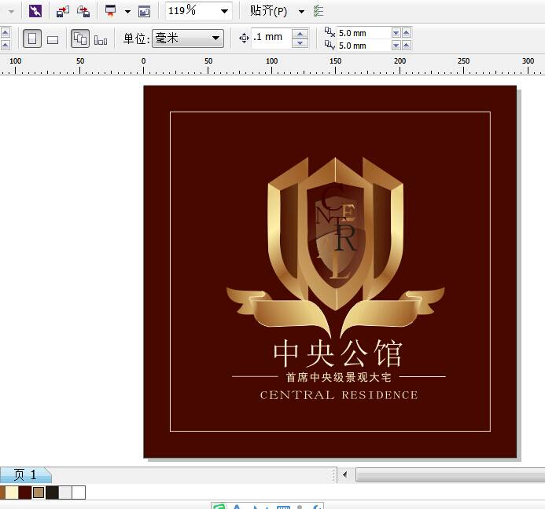Select landscape page orientation
Screen dimensions: 545x509
[53, 40]
